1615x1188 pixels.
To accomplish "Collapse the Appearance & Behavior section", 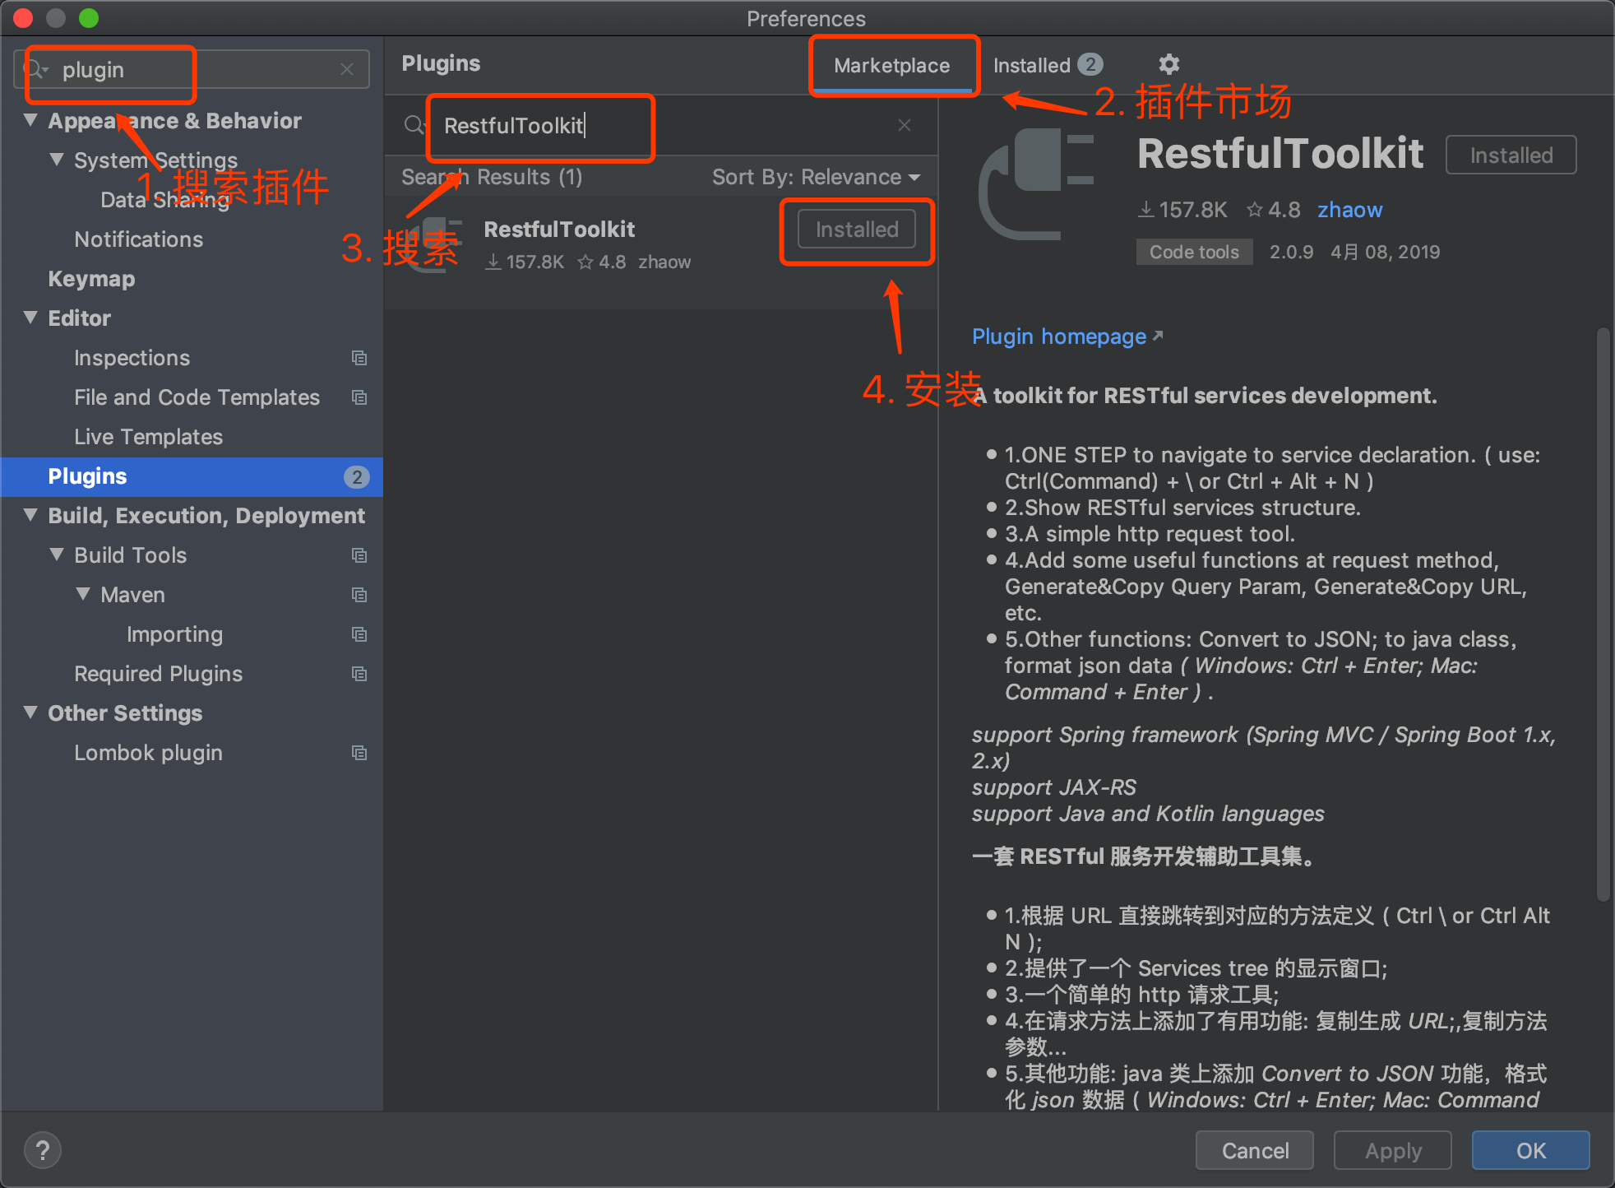I will (30, 120).
